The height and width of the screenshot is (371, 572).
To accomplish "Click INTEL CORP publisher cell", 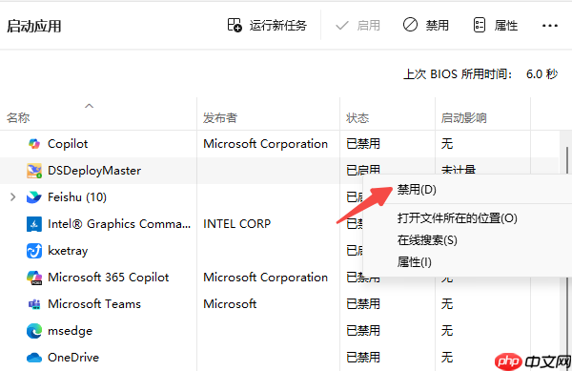I will click(236, 224).
